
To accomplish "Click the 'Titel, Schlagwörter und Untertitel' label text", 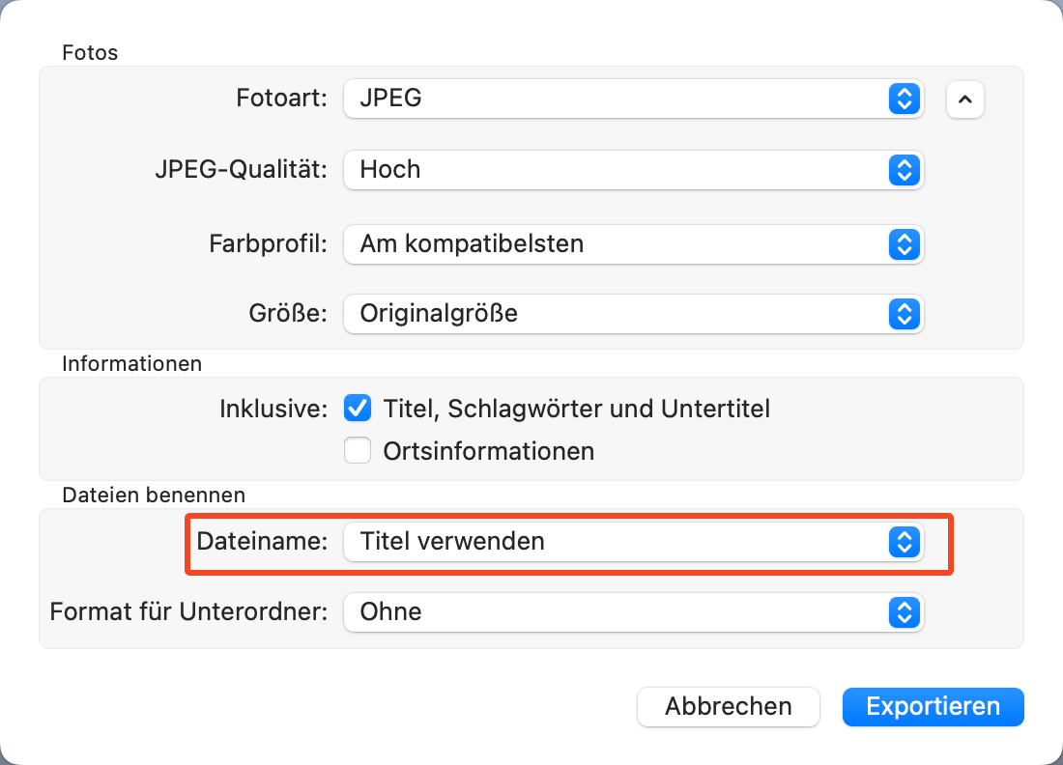I will [x=576, y=410].
